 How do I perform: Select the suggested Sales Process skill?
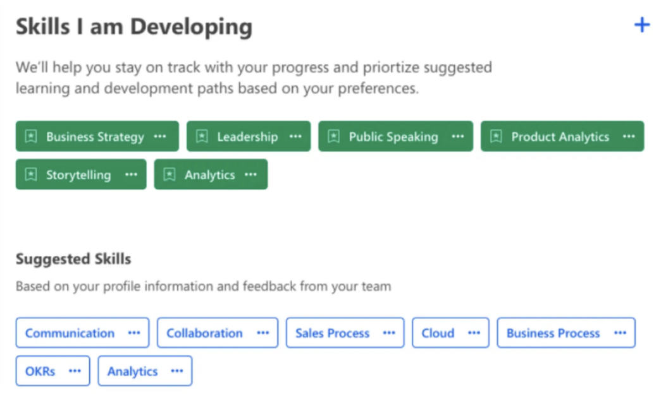click(x=332, y=333)
